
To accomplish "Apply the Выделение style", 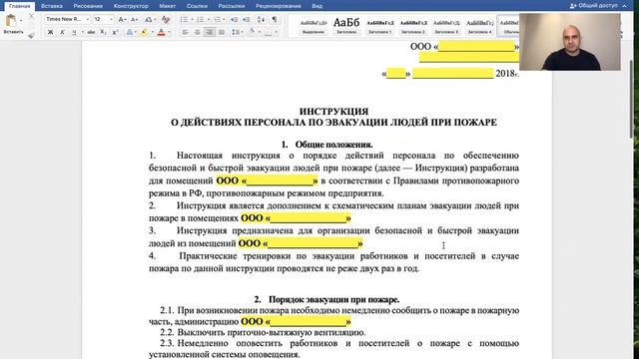I will point(314,27).
